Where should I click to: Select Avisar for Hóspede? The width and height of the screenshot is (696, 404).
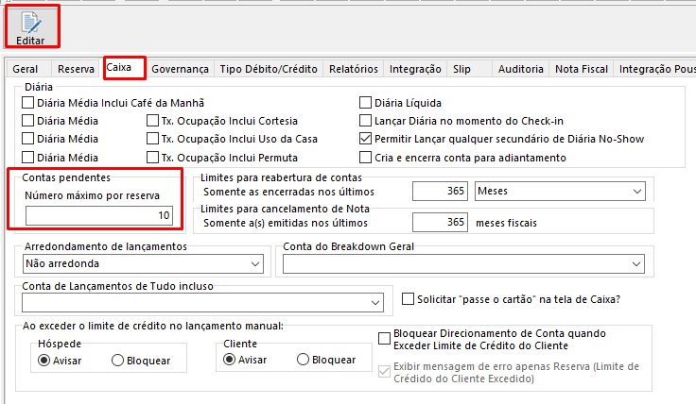tap(43, 361)
